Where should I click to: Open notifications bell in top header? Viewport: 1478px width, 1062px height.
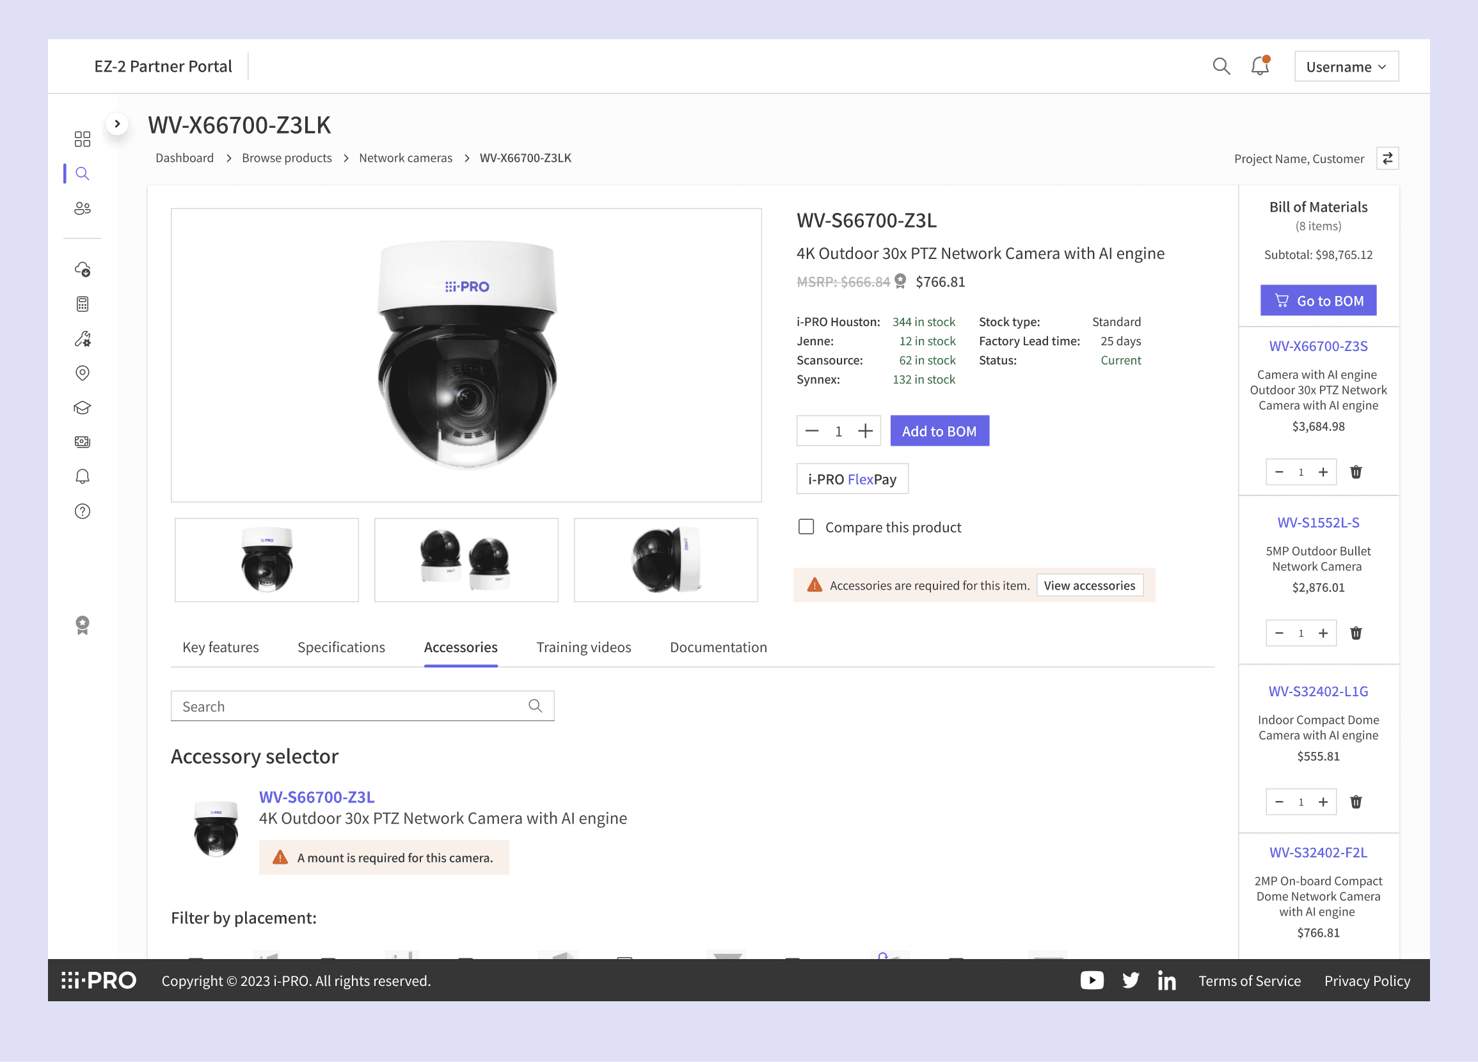coord(1260,66)
